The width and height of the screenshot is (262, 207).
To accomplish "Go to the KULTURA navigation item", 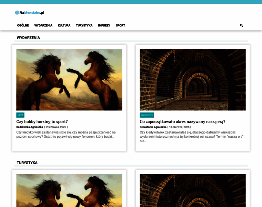I will (x=64, y=26).
